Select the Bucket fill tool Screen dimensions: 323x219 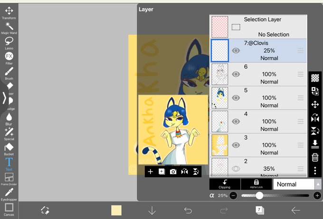click(9, 149)
